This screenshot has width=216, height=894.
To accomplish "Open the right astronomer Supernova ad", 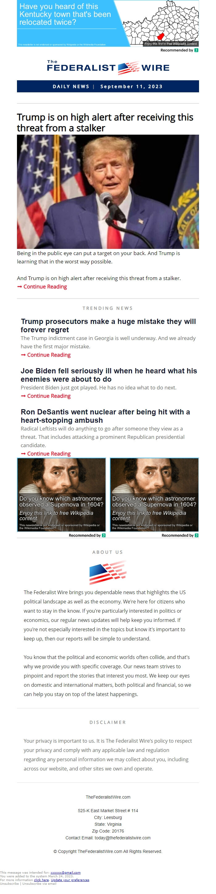I will 154,495.
